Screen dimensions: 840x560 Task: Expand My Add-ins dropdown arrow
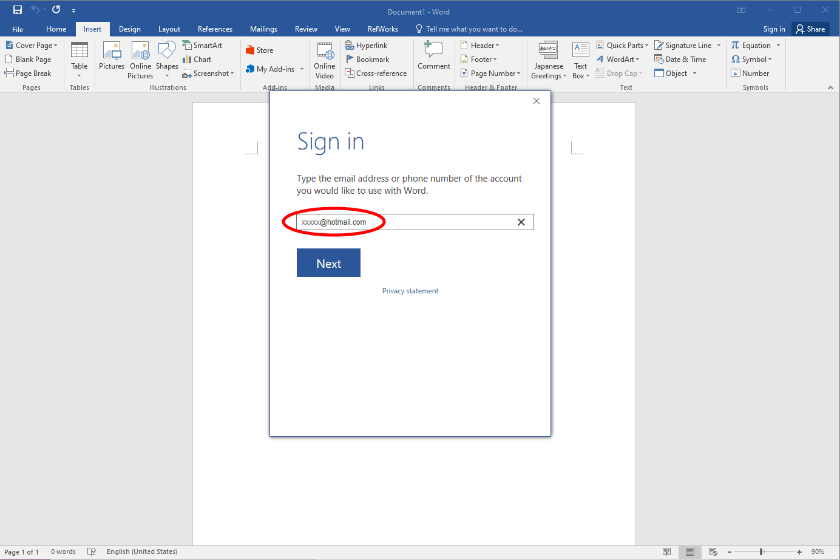tap(302, 69)
